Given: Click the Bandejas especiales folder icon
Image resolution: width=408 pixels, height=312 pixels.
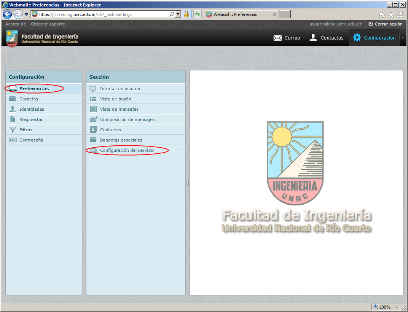Looking at the screenshot, I should click(x=93, y=140).
